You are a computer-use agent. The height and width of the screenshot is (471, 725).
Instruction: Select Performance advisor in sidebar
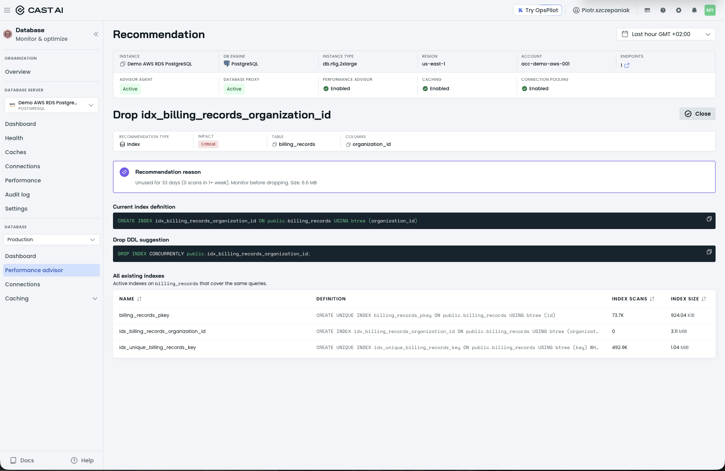[x=51, y=270]
